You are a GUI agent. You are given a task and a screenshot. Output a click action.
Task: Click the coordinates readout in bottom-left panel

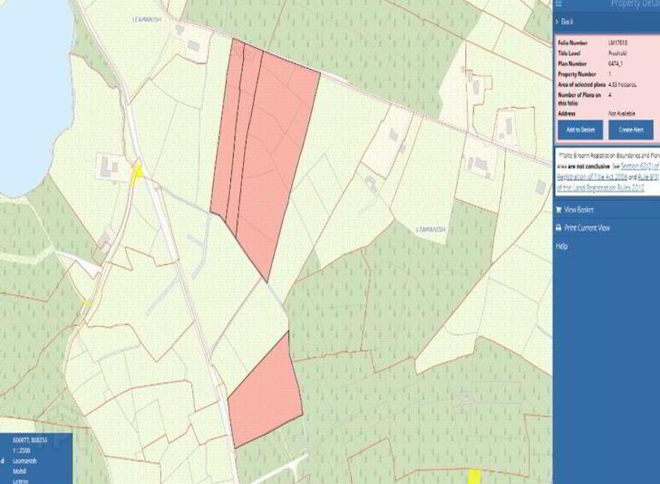point(29,440)
